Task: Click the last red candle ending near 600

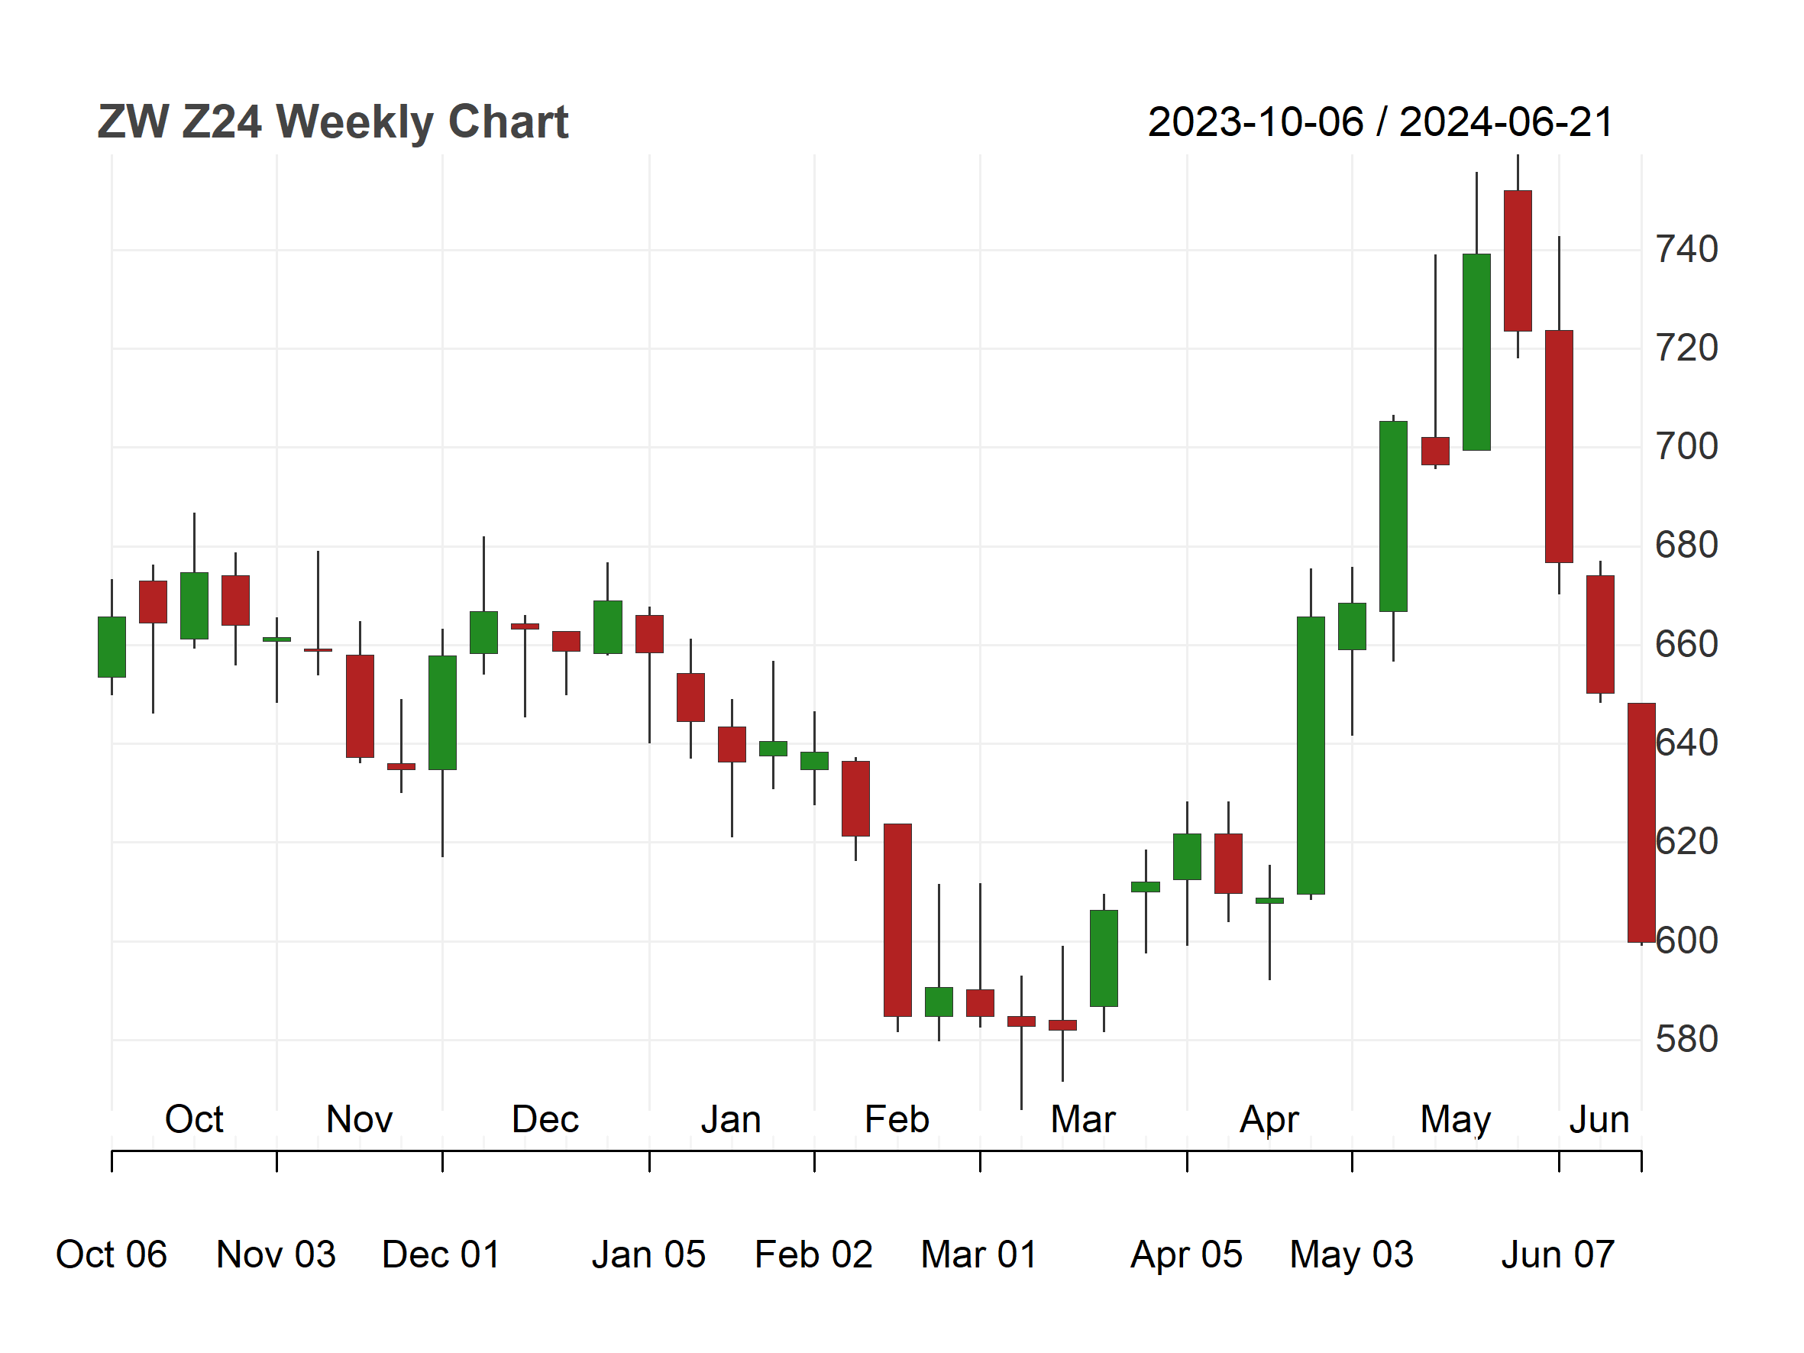Action: 1642,823
